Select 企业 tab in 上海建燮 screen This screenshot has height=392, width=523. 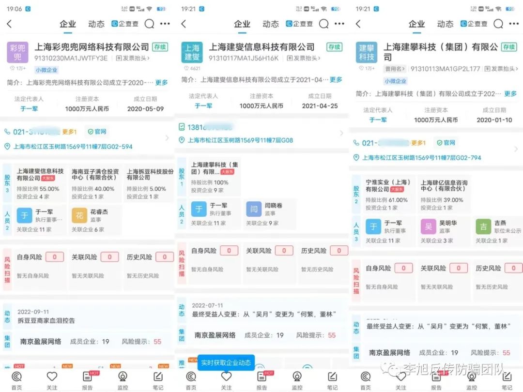(x=242, y=24)
